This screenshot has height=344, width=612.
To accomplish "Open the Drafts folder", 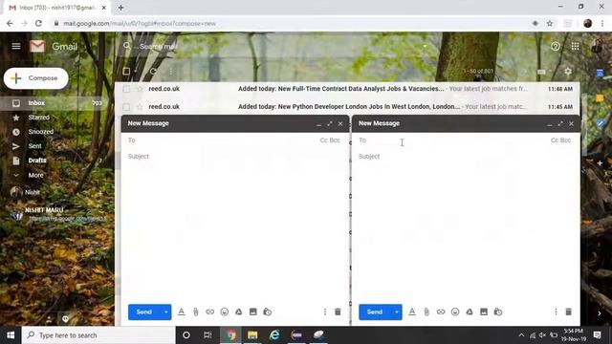I will [x=37, y=161].
